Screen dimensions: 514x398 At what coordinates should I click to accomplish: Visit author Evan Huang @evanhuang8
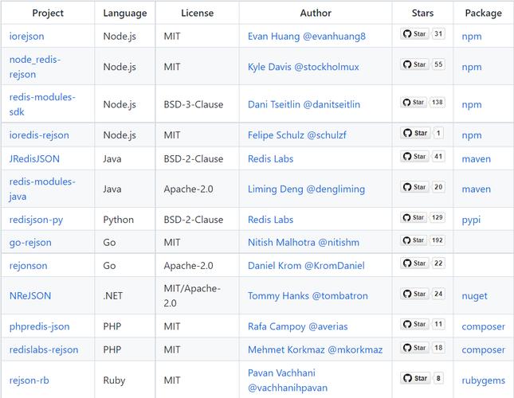tap(307, 37)
